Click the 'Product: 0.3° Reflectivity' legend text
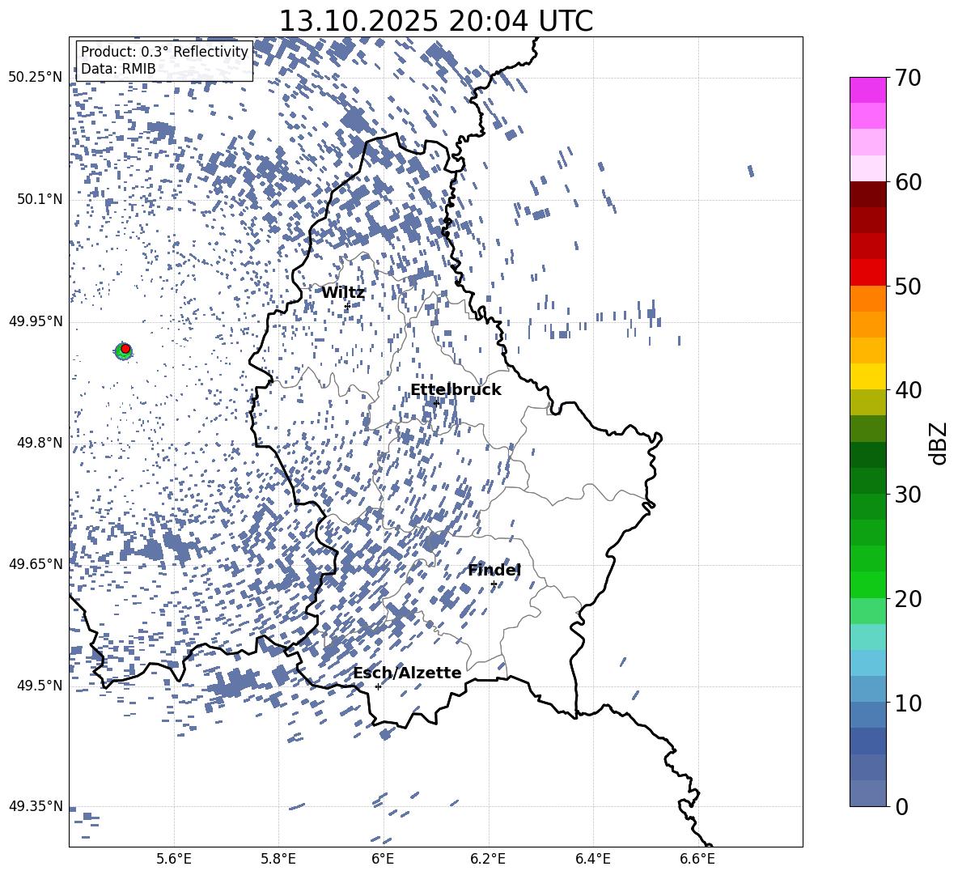This screenshot has height=875, width=958. [x=164, y=52]
